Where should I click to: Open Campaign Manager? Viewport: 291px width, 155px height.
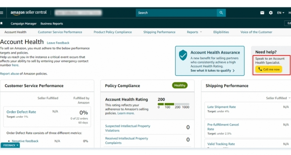(24, 24)
